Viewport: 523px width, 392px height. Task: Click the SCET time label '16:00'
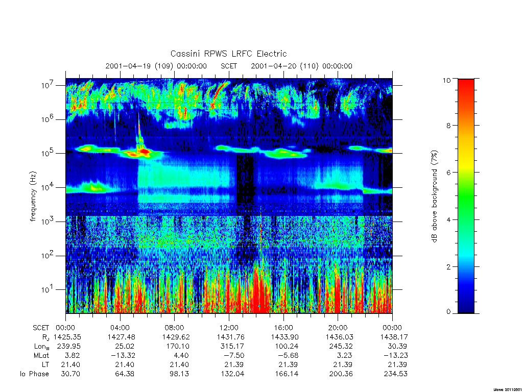pyautogui.click(x=283, y=328)
